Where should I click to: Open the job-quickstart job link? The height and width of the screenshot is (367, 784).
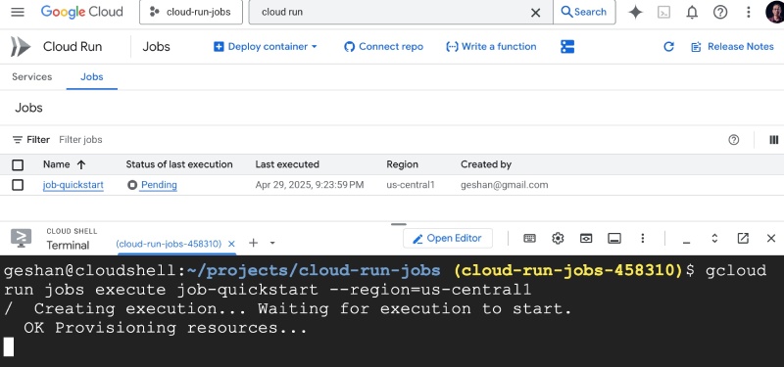(73, 185)
